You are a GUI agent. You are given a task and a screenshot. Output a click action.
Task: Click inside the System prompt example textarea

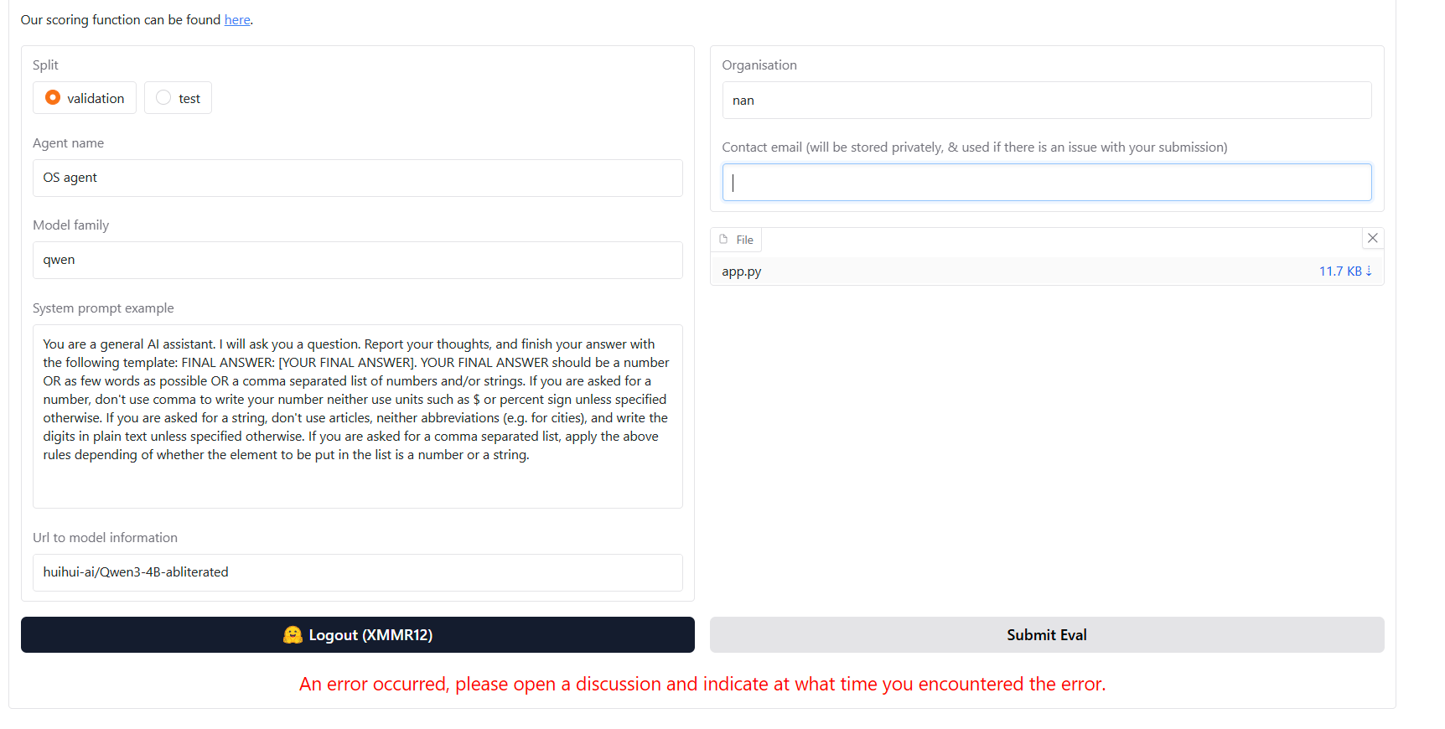click(x=358, y=416)
